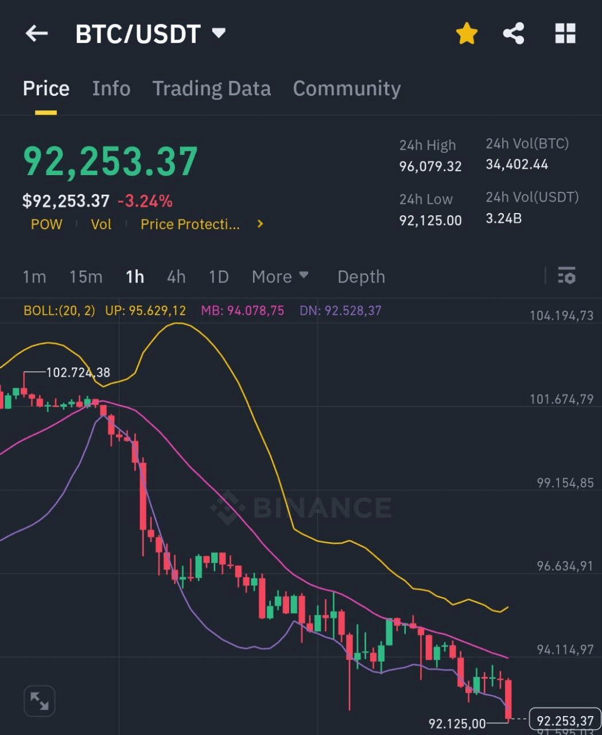This screenshot has height=735, width=602.
Task: Show the Depth chart
Action: coord(361,277)
